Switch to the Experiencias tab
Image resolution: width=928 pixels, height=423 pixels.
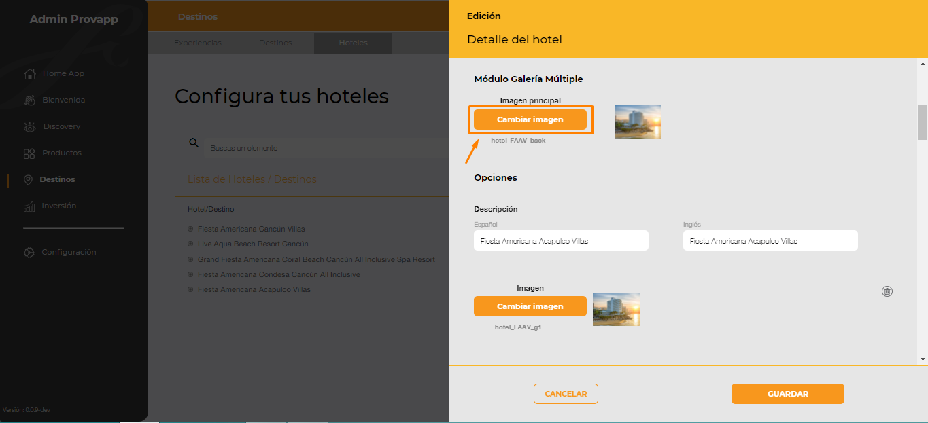(198, 43)
